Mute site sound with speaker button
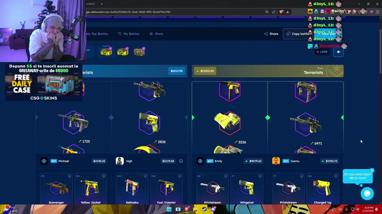The width and height of the screenshot is (382, 214). coord(338,52)
